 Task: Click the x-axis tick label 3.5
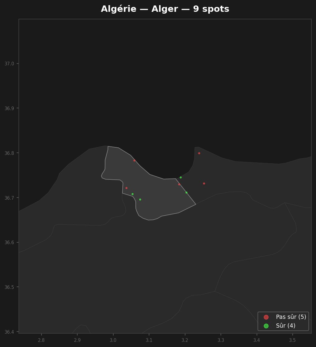click(x=292, y=340)
